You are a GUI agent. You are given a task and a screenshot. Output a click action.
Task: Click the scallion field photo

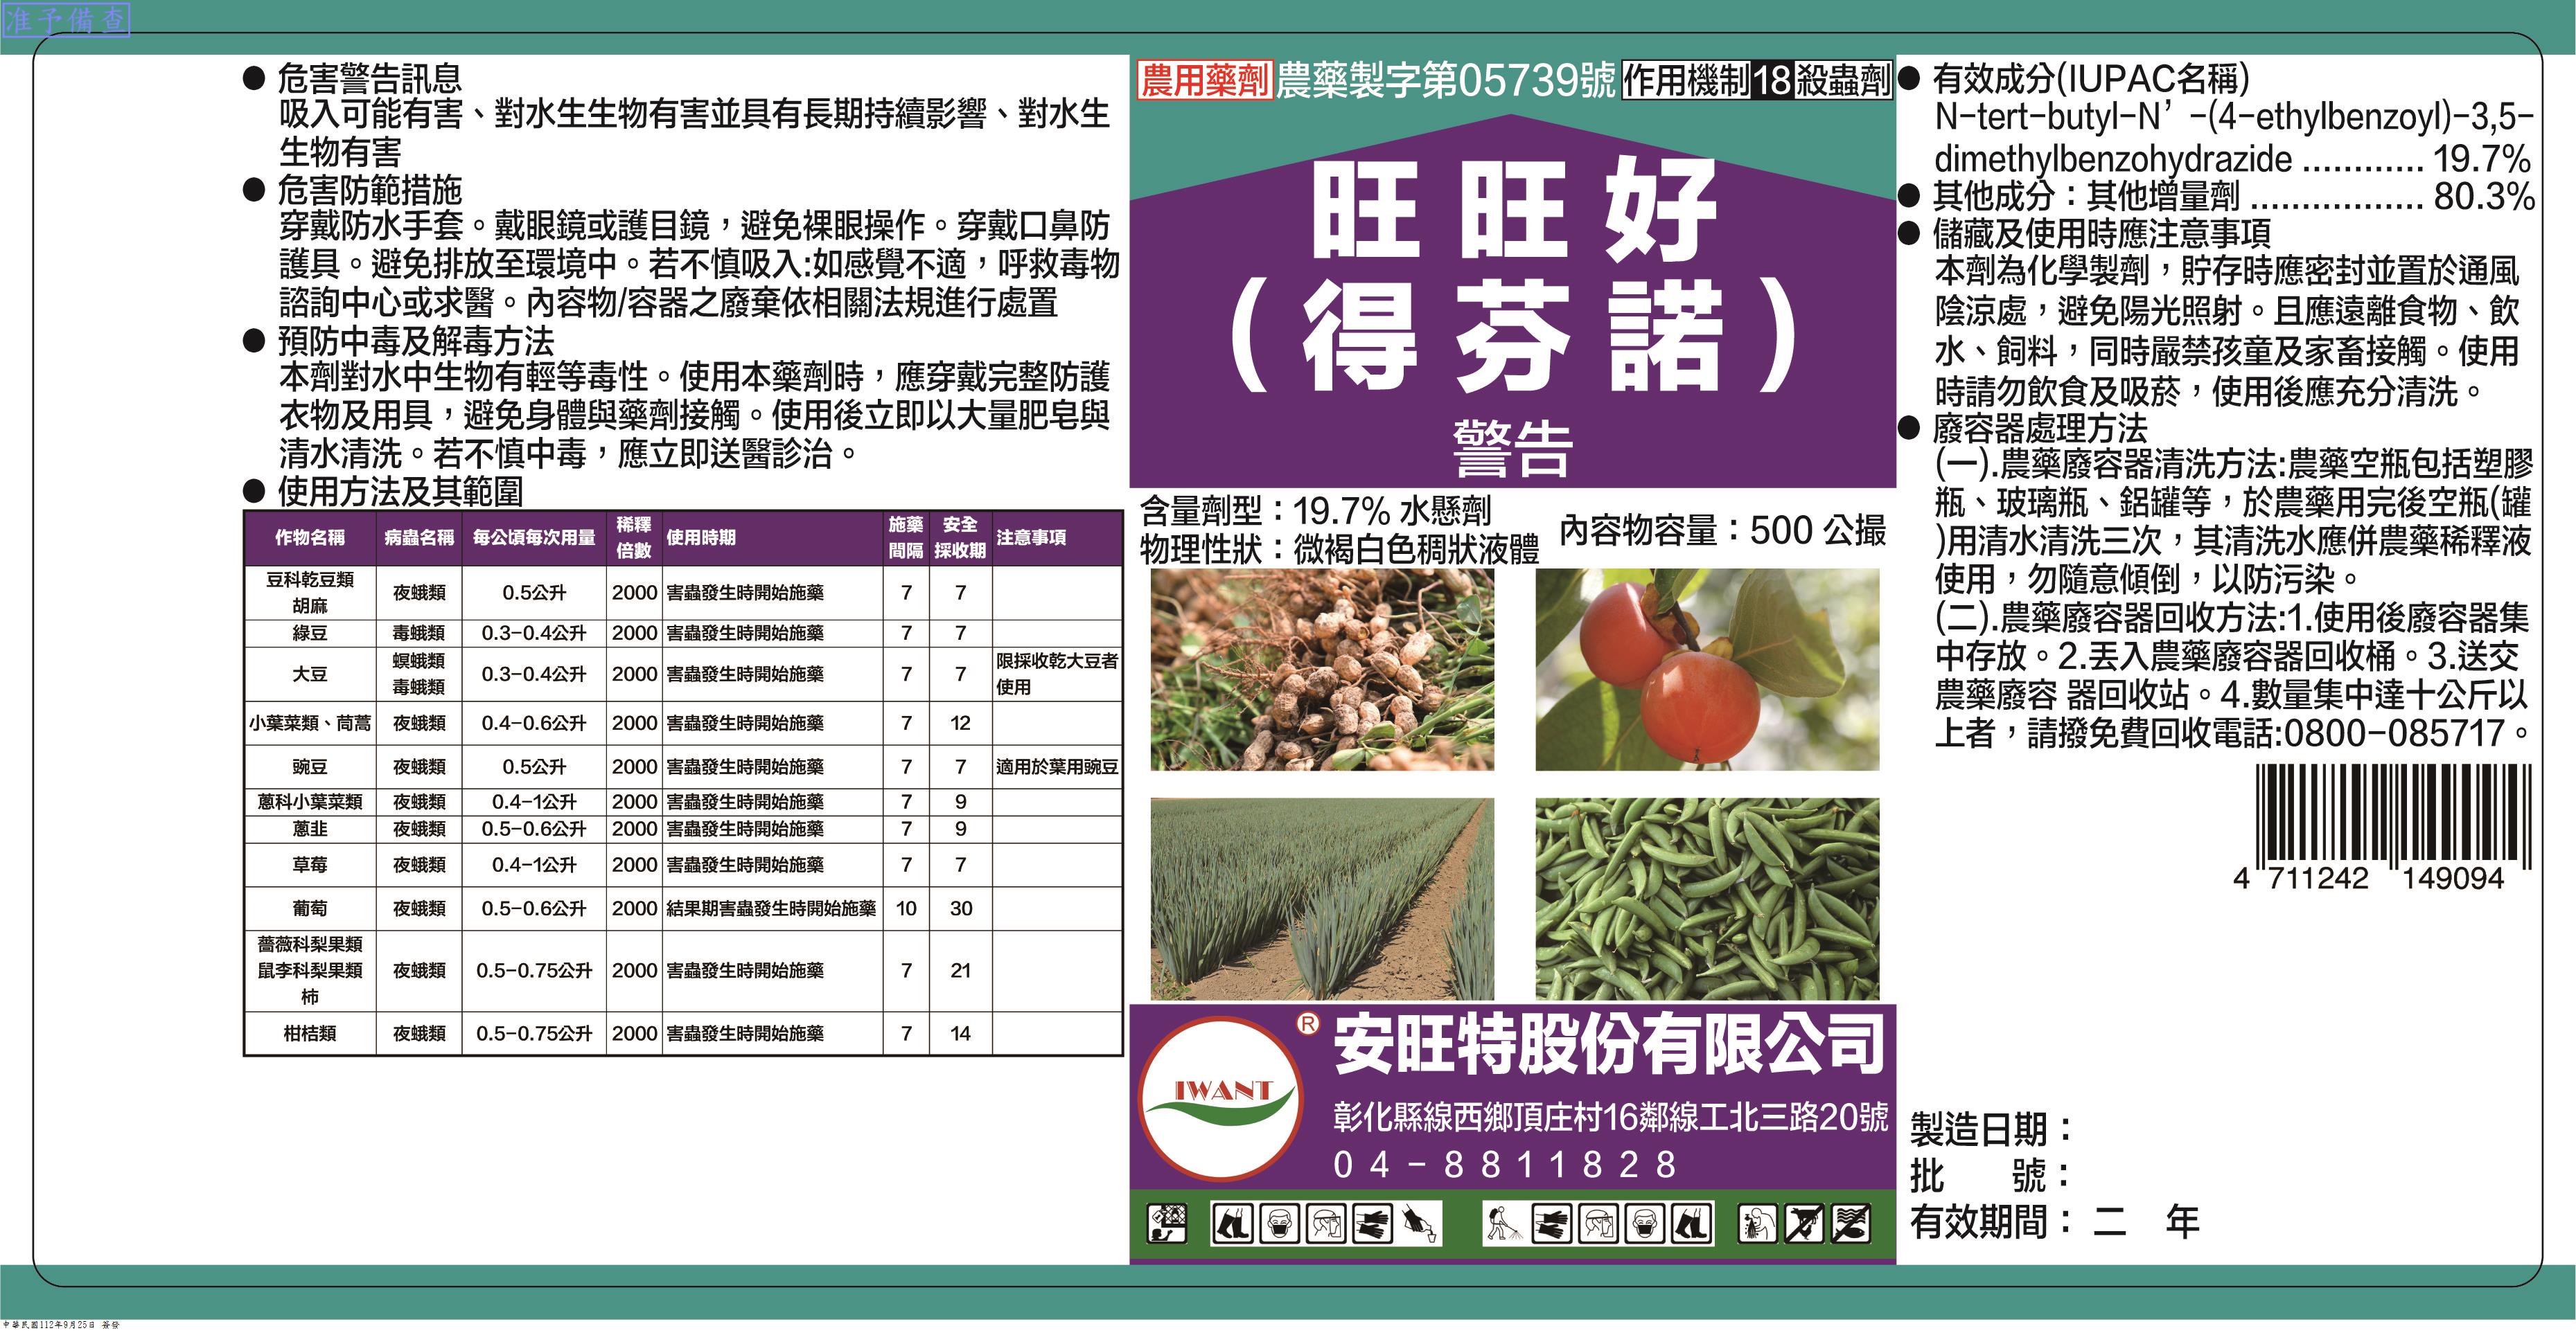1322,898
